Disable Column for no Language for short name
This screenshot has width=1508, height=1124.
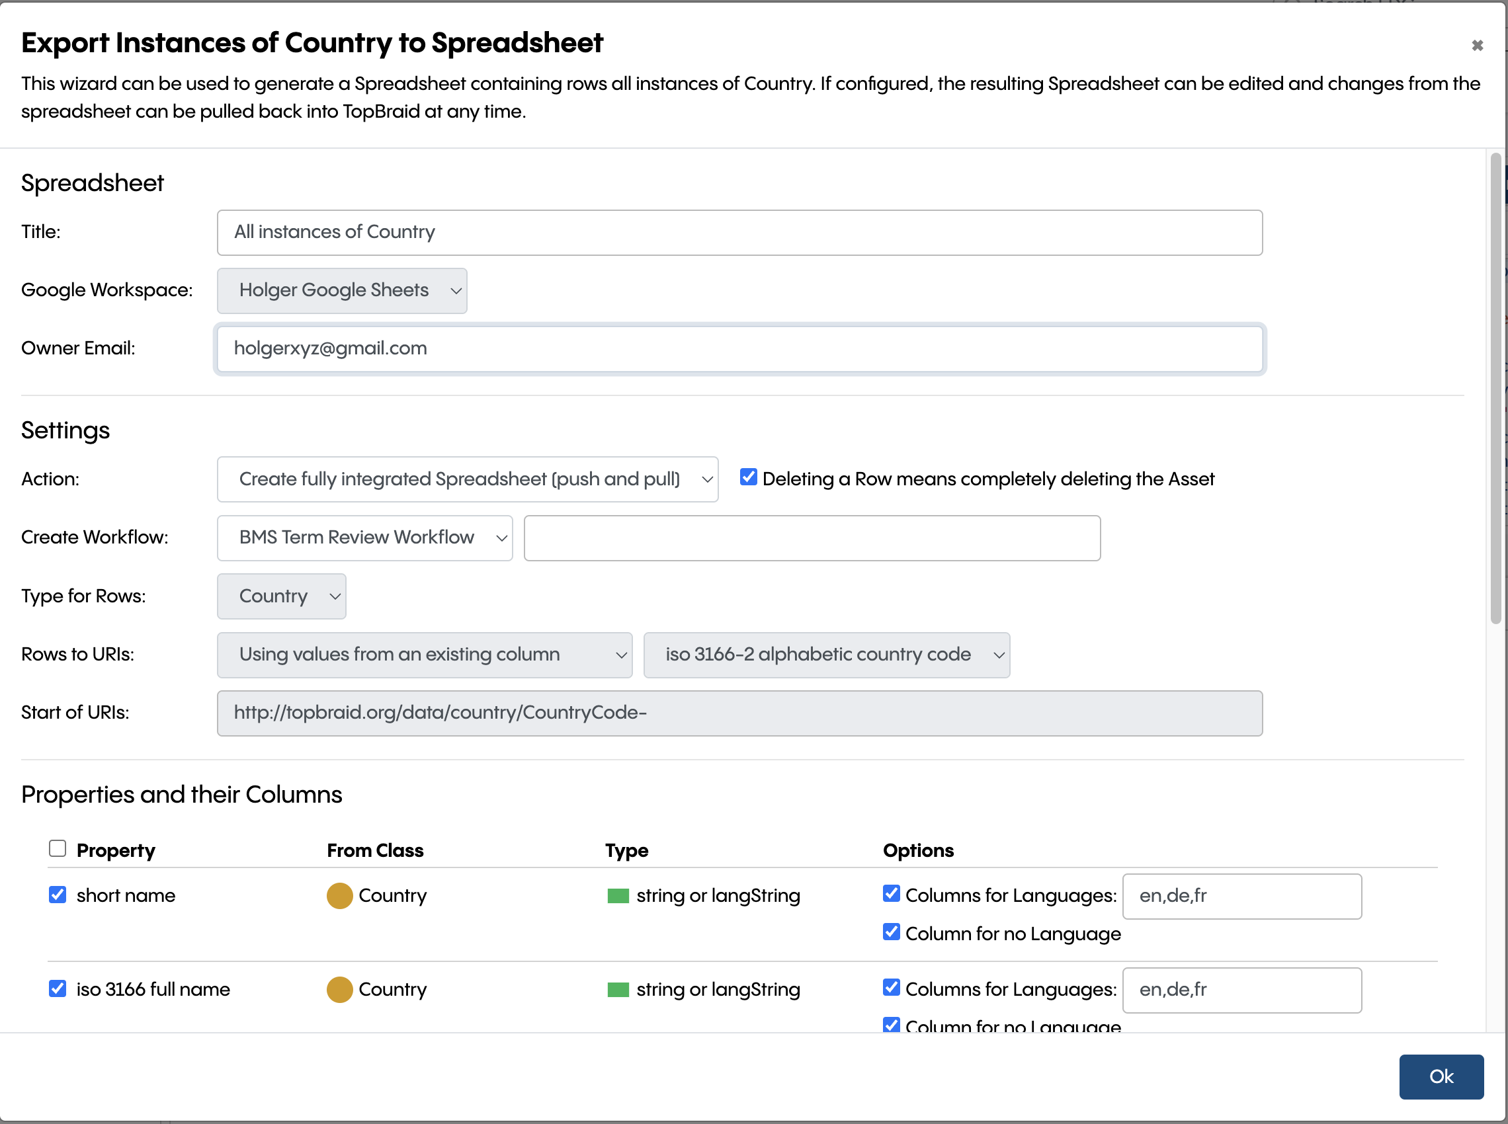[891, 932]
